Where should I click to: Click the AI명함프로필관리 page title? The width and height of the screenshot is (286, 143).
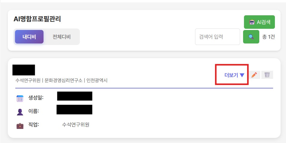(x=37, y=19)
